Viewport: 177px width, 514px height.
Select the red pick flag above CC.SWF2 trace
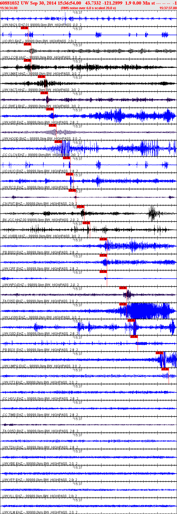click(44, 93)
